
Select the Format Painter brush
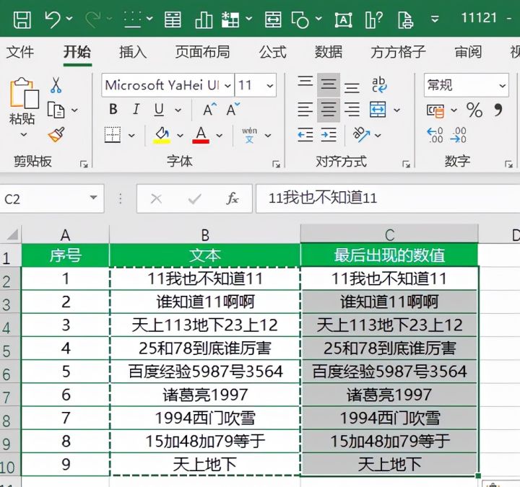(56, 134)
